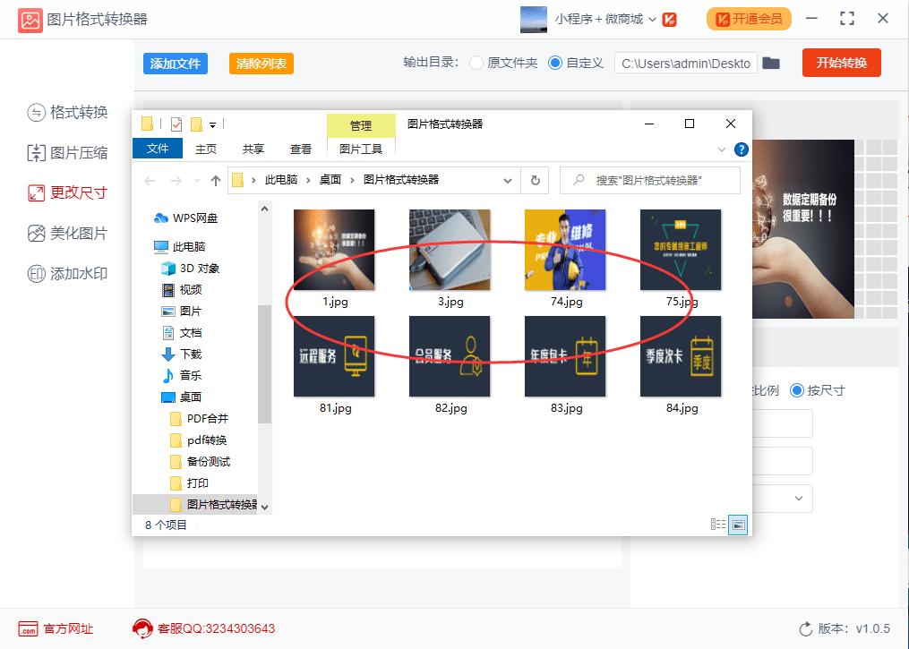Switch to the 查看 ribbon tab
This screenshot has height=649, width=909.
[301, 149]
